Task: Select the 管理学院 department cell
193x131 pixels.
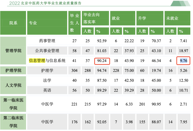Action: (13, 51)
